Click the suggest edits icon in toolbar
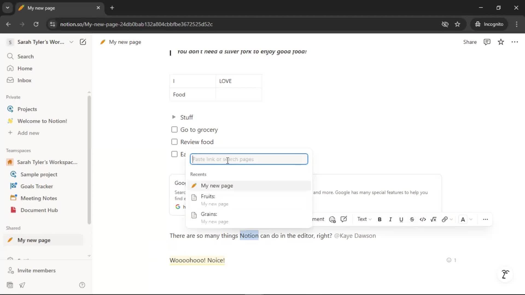 click(344, 219)
